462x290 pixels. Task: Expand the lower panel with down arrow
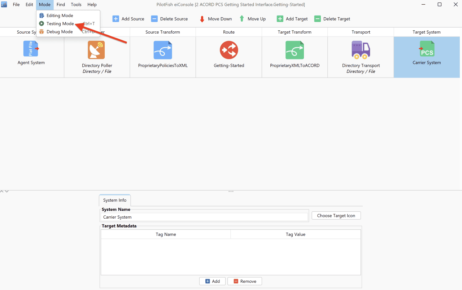6,192
